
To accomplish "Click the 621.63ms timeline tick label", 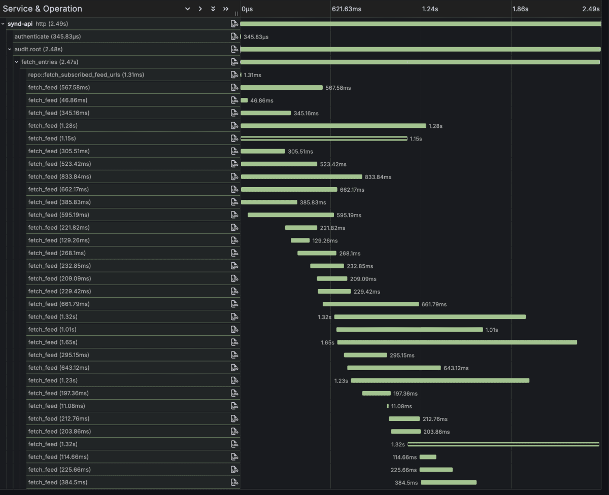I will [347, 9].
